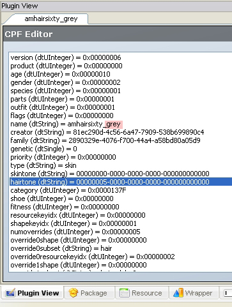Screen dimensions: 232x307
Task: Open the amhairsixty_grey document tab
Action: (48, 19)
